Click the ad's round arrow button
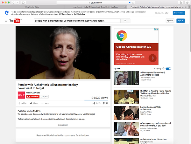Image resolution: width=191 pixels, height=144 pixels. pos(152,58)
